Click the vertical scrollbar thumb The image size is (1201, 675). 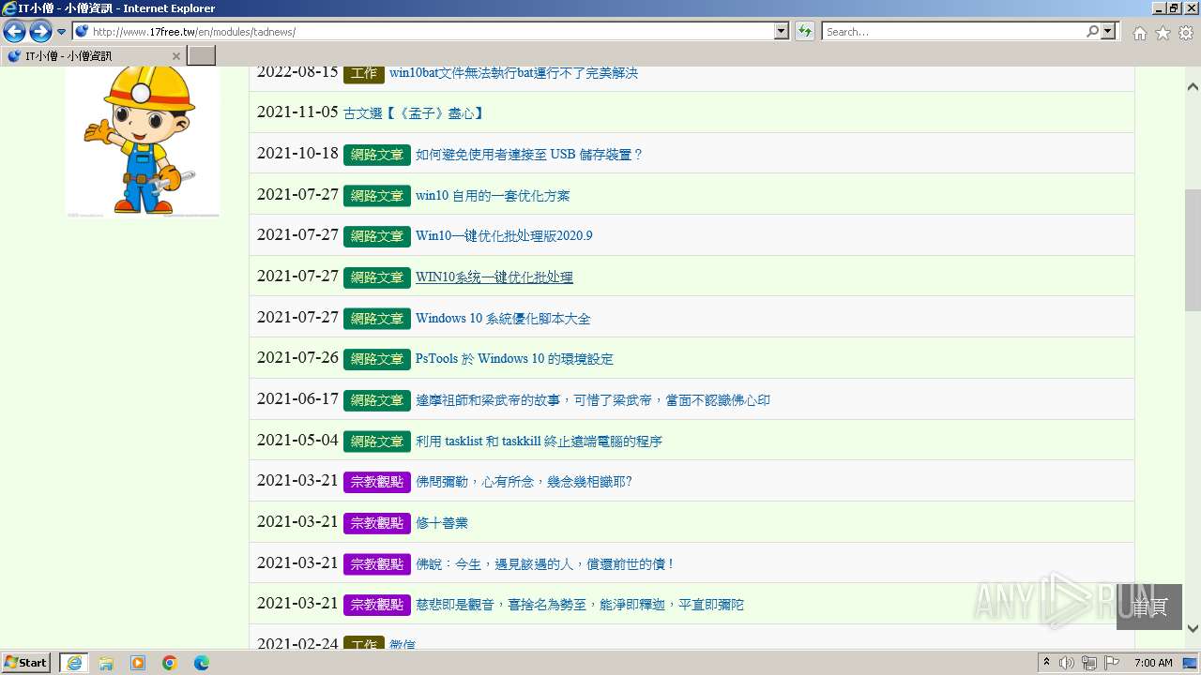(x=1193, y=249)
